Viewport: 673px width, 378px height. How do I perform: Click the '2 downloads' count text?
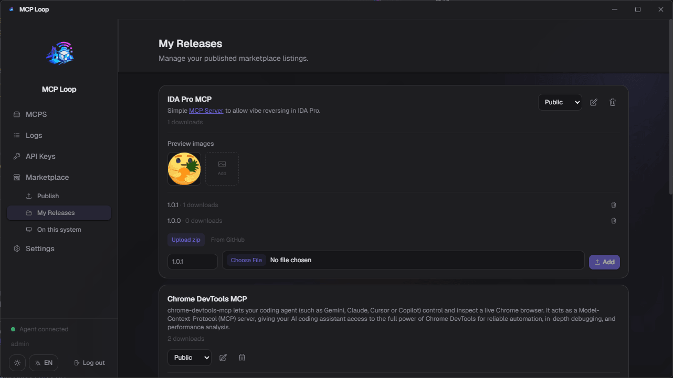point(186,339)
